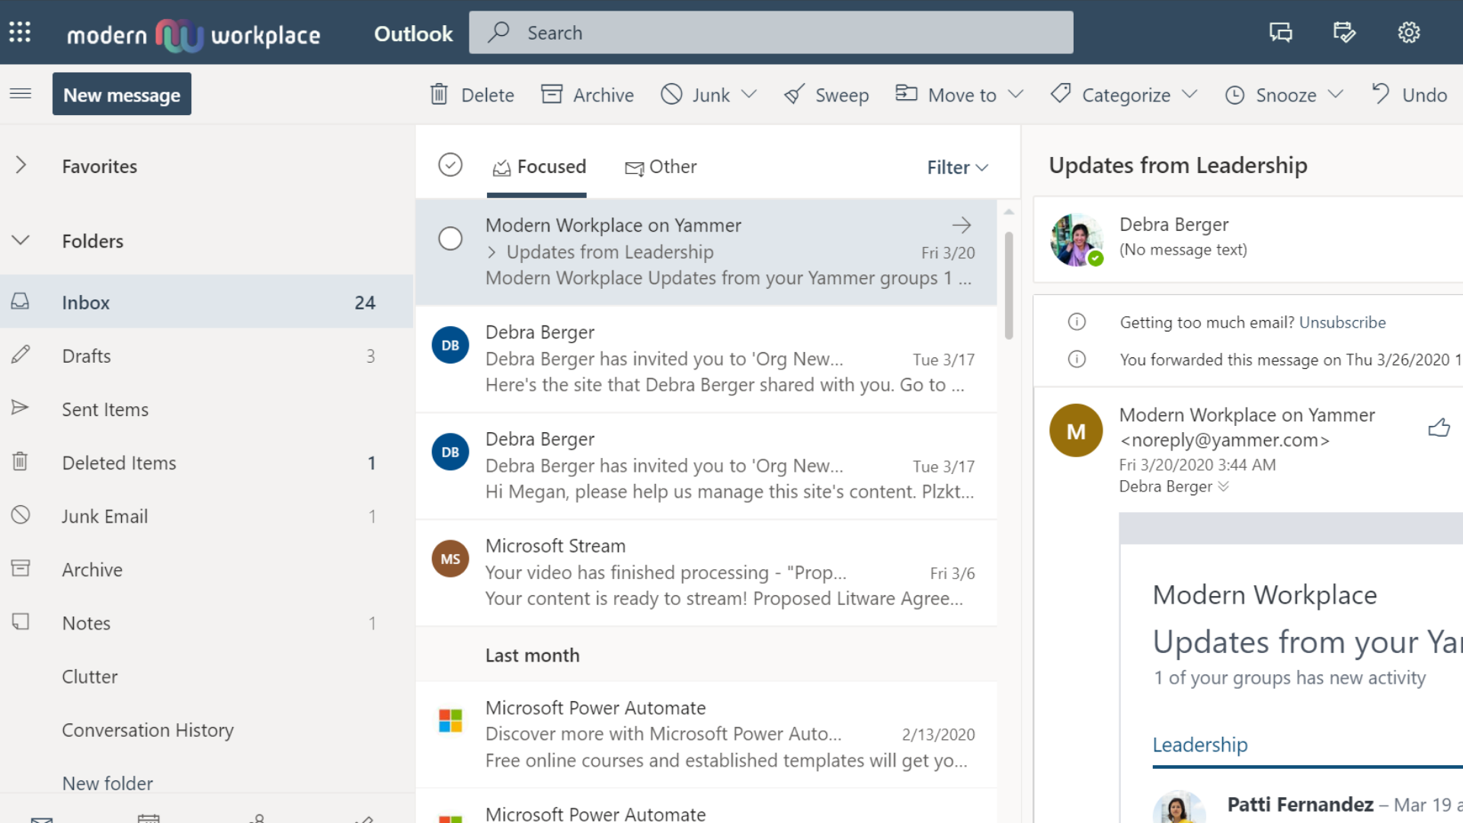This screenshot has width=1463, height=823.
Task: Click the info icon beside 'Getting too much email'
Action: [1077, 322]
